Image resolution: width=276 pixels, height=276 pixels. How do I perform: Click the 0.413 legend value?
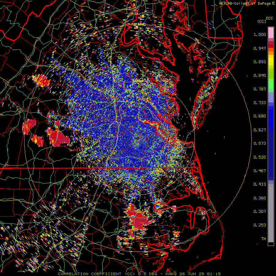click(x=260, y=184)
